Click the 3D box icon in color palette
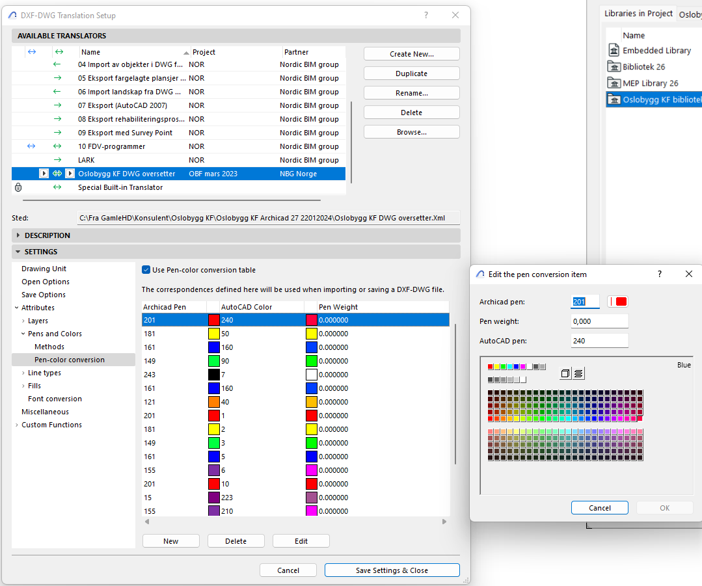This screenshot has width=702, height=586. coord(565,373)
